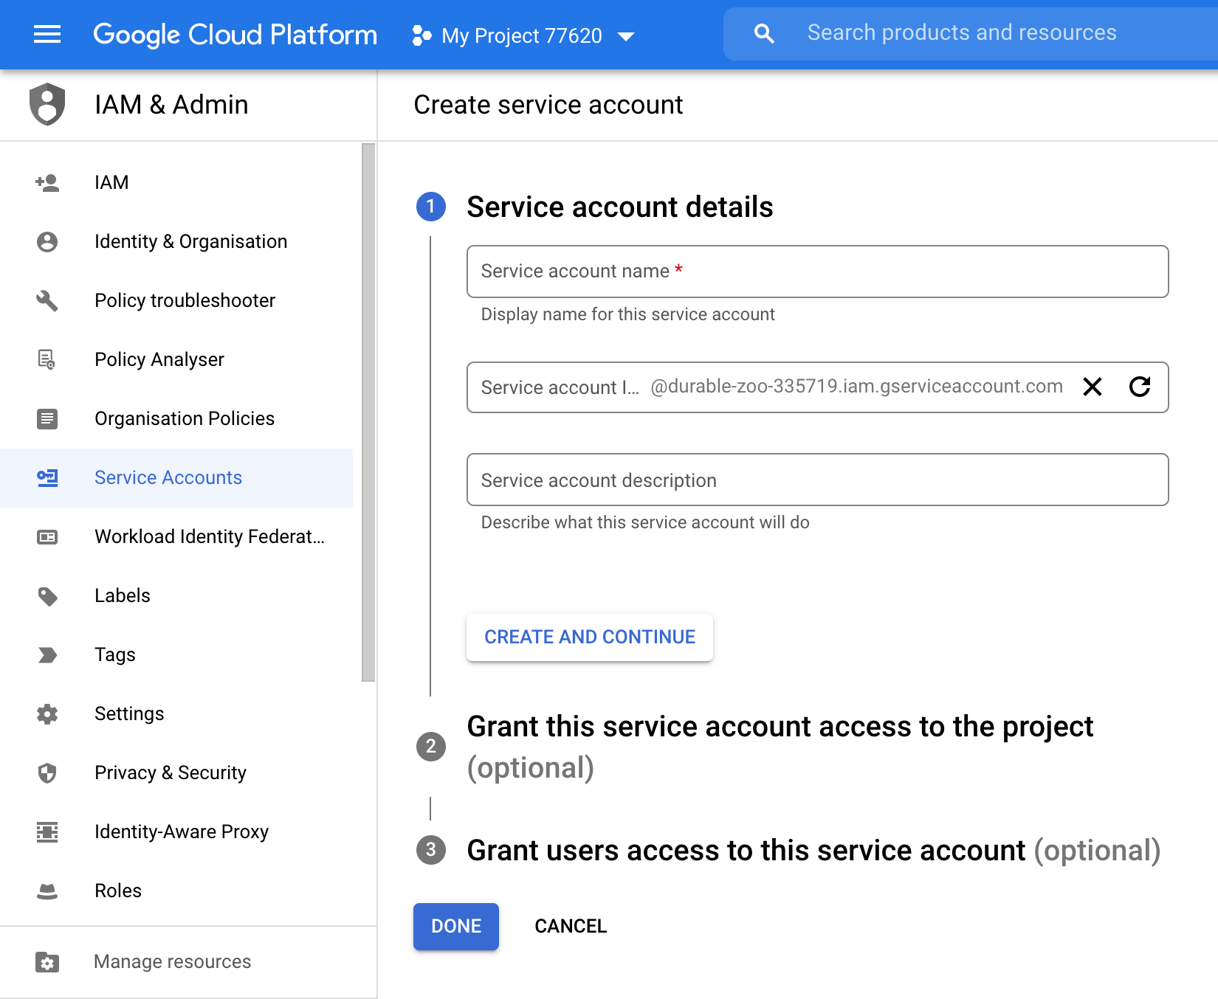Clear the service account ID with X icon
Image resolution: width=1218 pixels, height=999 pixels.
(x=1093, y=387)
